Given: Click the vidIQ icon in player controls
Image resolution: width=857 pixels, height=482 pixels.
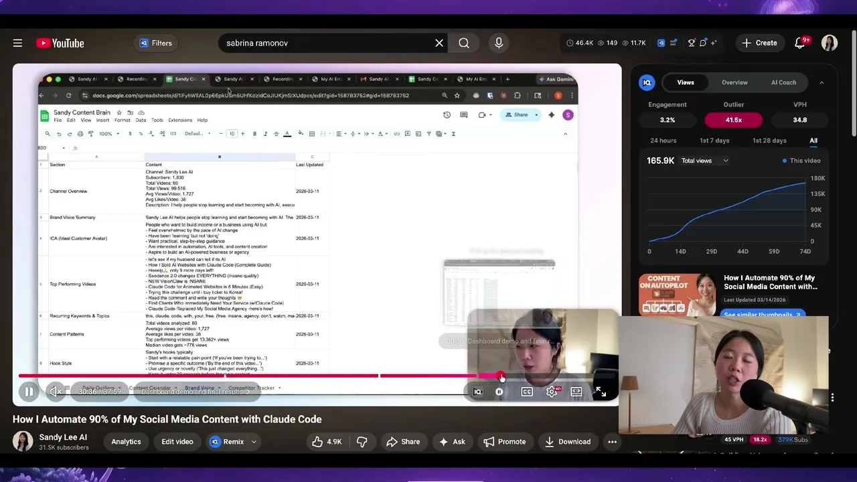Looking at the screenshot, I should point(477,392).
